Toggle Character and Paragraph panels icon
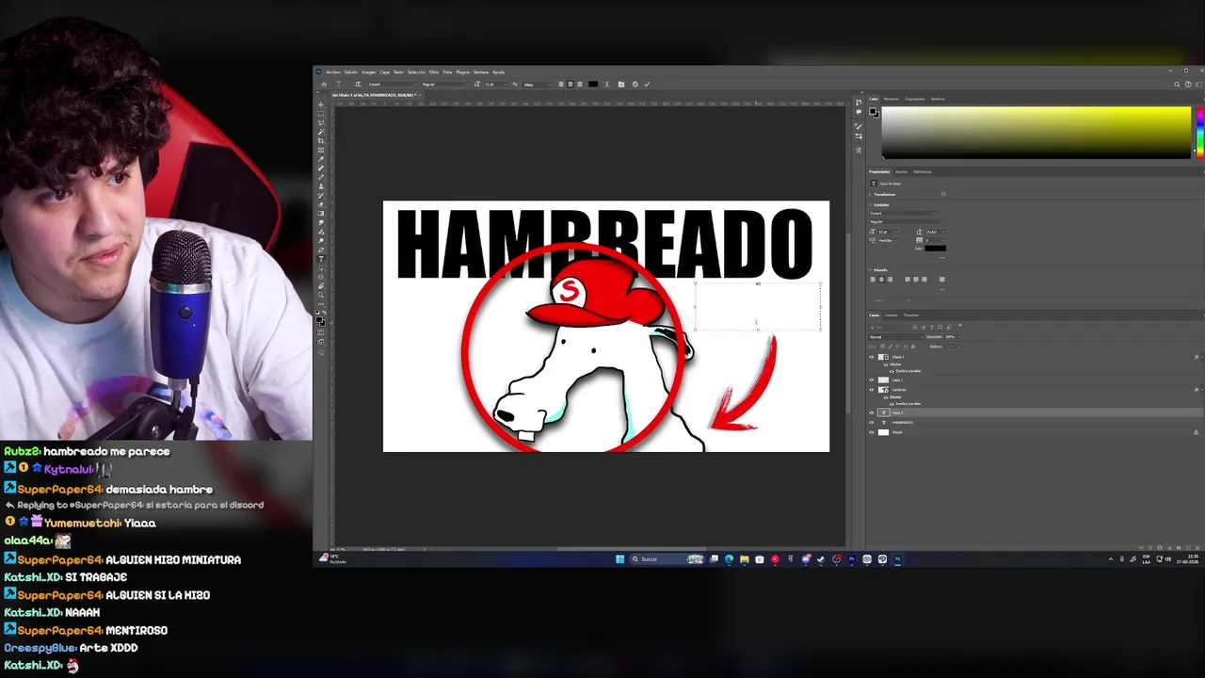Viewport: 1205px width, 678px height. click(x=621, y=85)
